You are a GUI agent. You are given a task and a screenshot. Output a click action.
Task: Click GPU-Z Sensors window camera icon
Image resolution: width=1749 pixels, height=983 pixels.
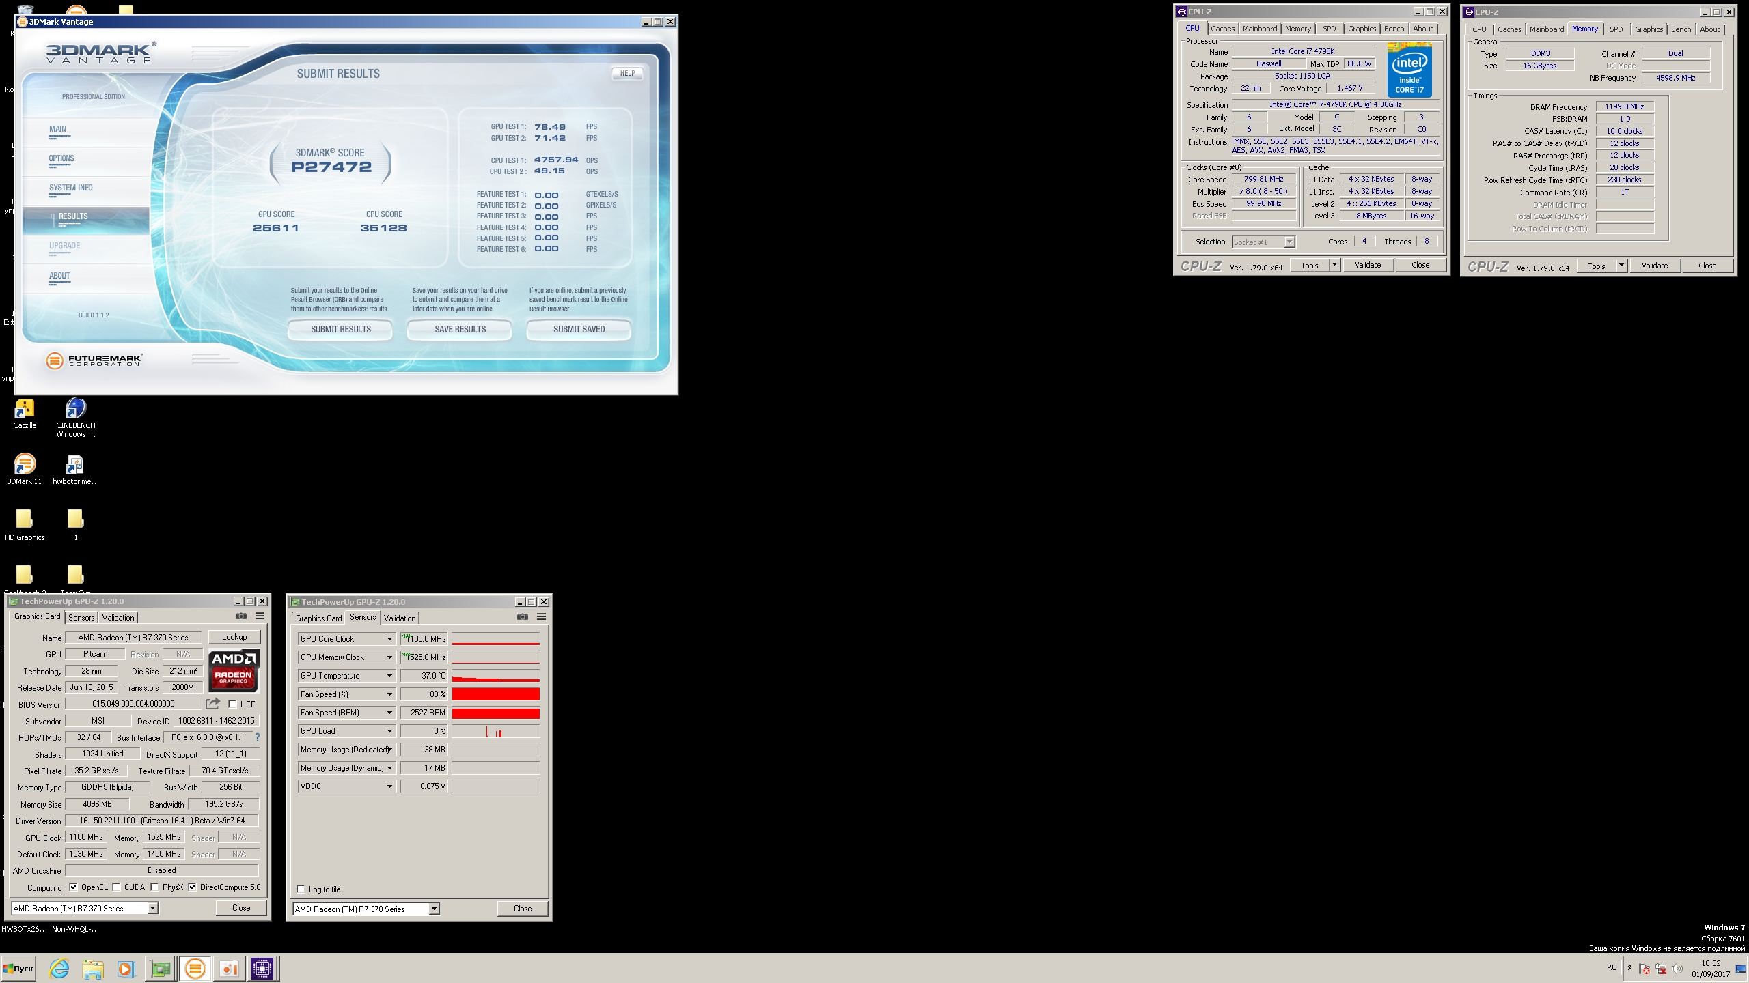coord(523,616)
